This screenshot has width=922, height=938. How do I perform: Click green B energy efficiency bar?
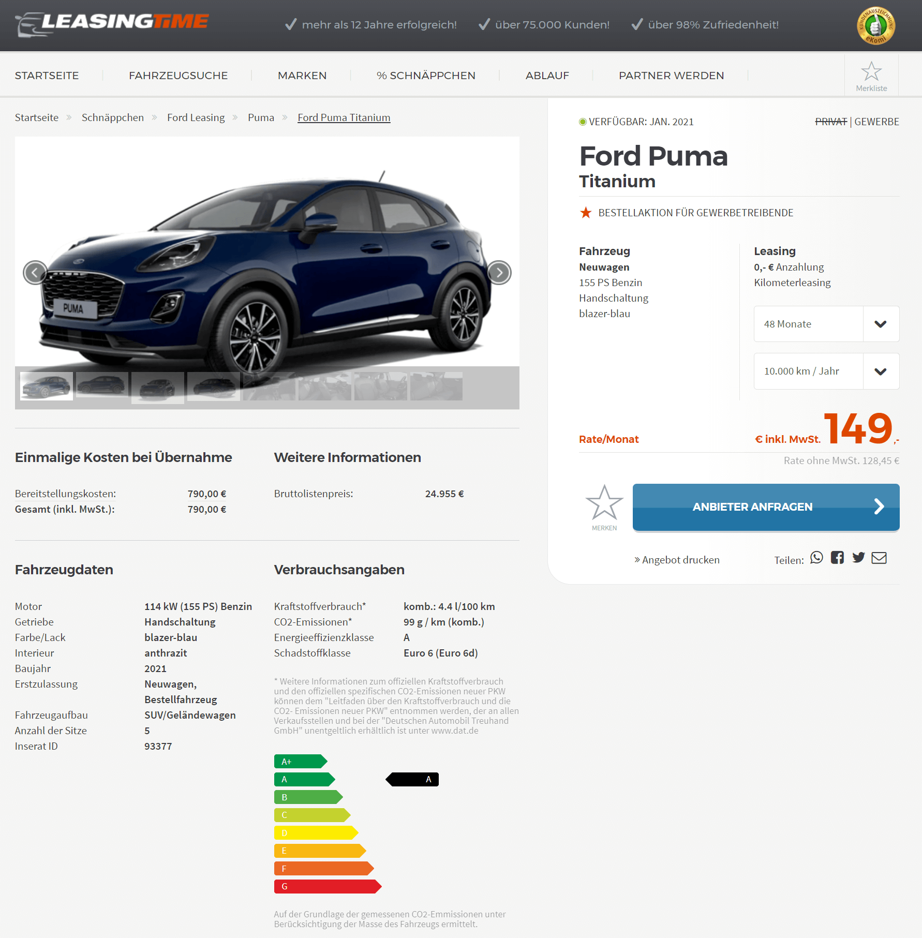(308, 797)
